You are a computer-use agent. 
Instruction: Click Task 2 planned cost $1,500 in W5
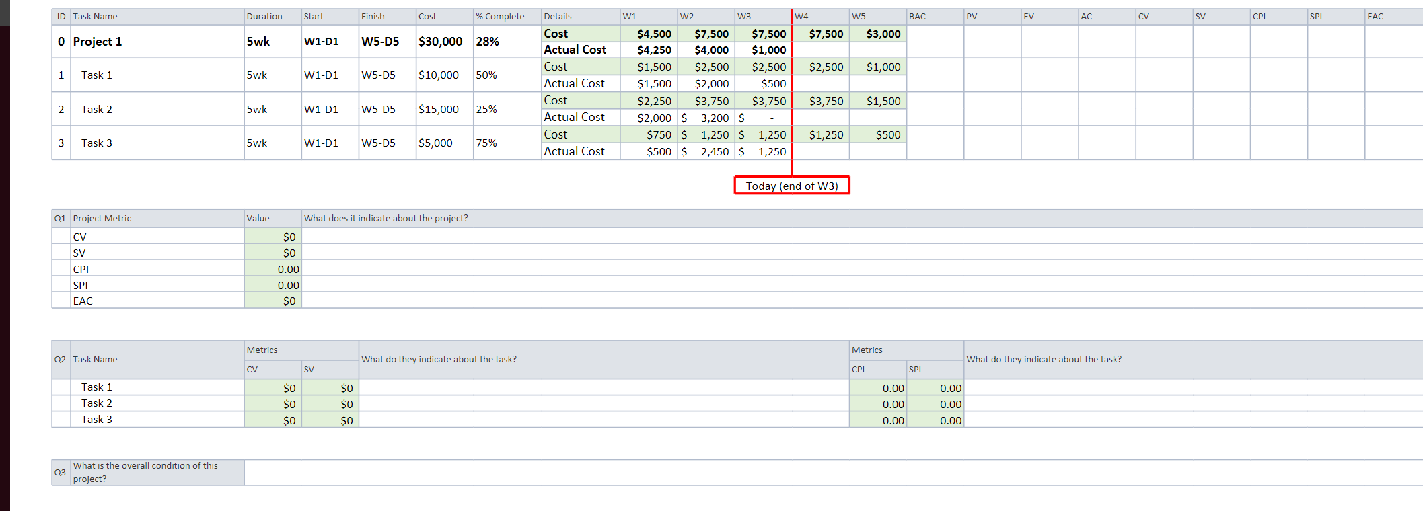(878, 101)
